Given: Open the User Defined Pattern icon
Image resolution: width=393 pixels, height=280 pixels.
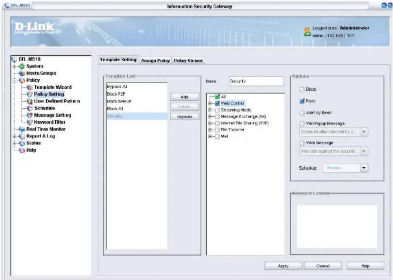Looking at the screenshot, I should 30,101.
